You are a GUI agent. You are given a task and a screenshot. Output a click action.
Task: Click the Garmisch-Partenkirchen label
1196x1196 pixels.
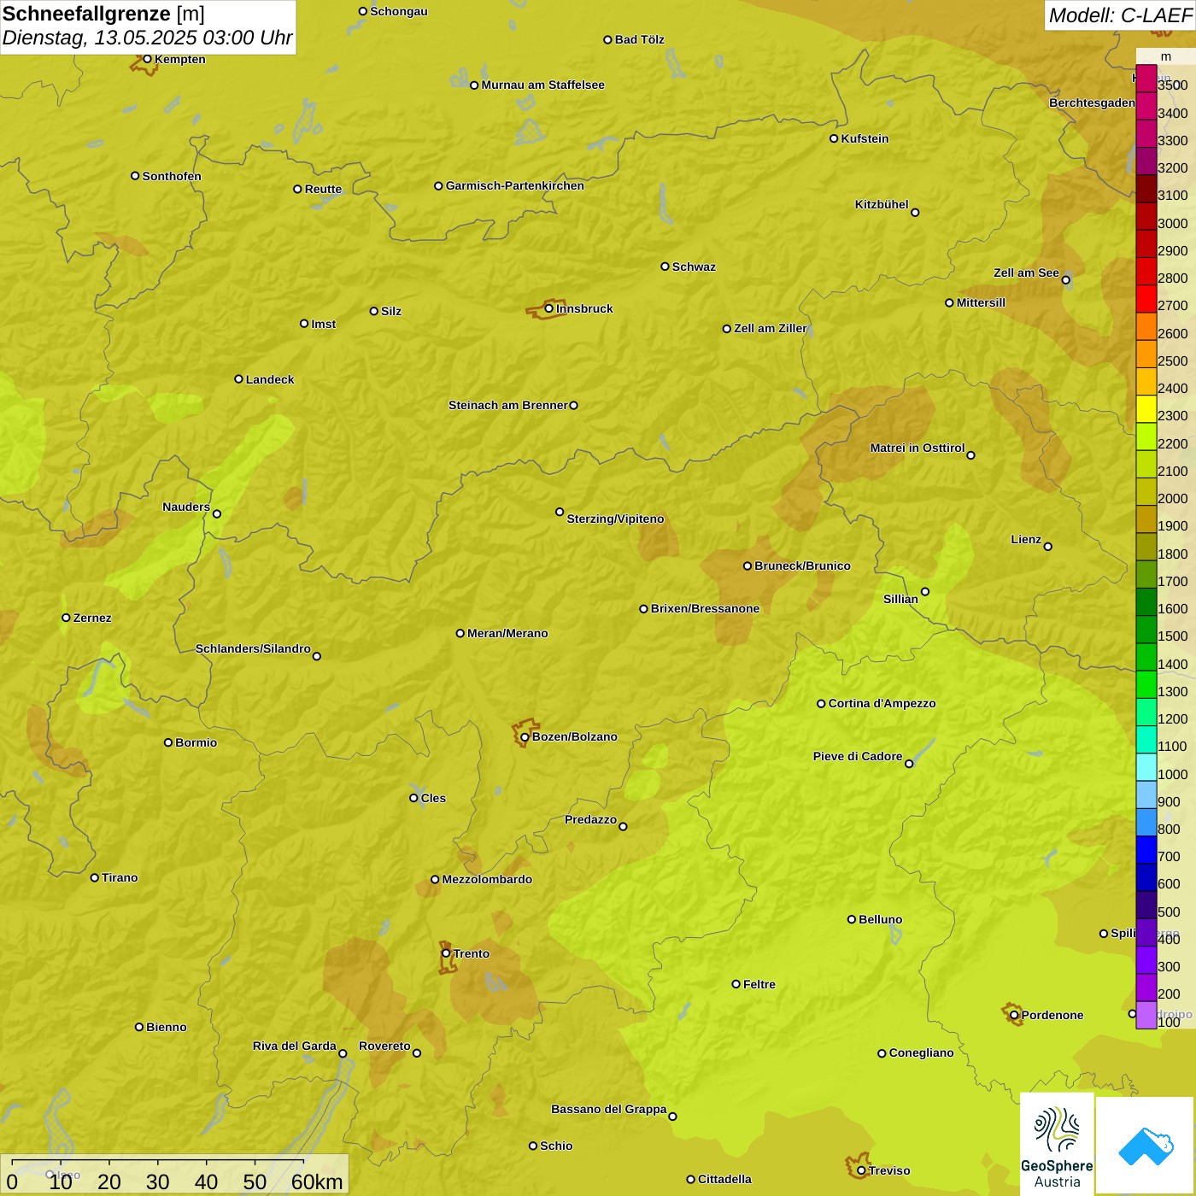[515, 185]
